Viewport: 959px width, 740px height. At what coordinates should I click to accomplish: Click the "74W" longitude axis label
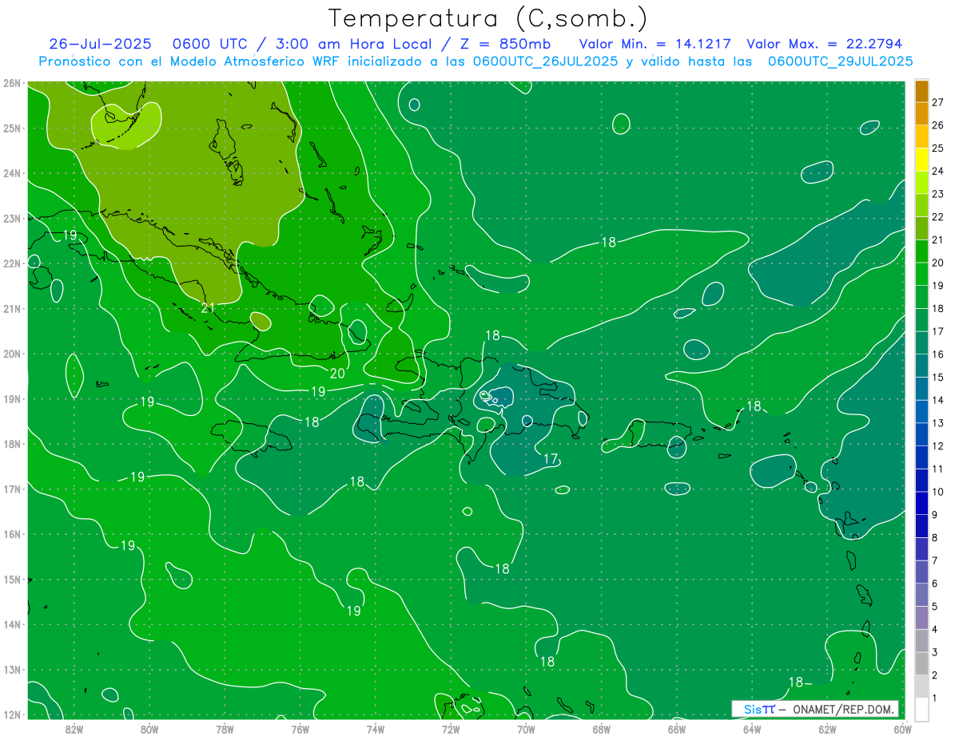pyautogui.click(x=376, y=729)
